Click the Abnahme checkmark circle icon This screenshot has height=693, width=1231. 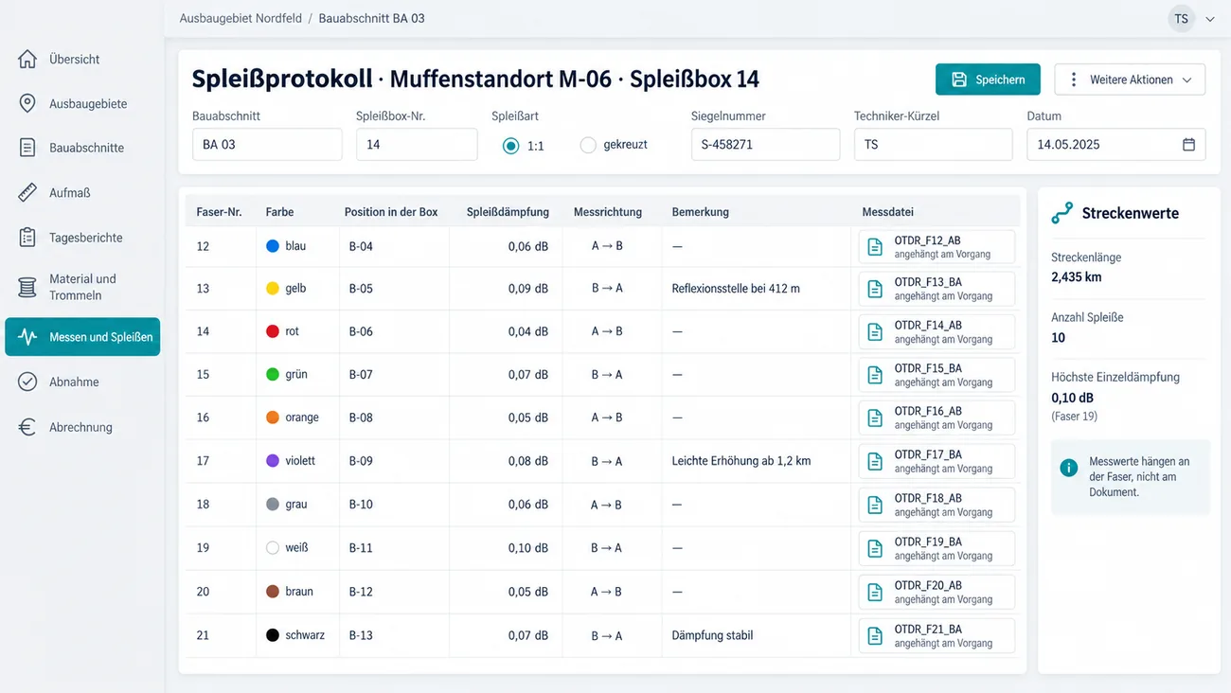click(27, 382)
